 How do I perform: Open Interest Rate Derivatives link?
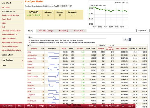coord(11,50)
